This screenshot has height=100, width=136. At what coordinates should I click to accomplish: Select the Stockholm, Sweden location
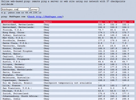15,40
